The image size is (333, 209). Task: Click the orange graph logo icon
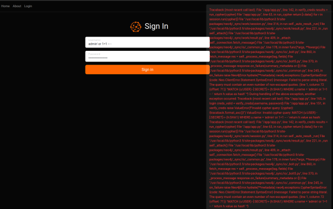pos(136,27)
